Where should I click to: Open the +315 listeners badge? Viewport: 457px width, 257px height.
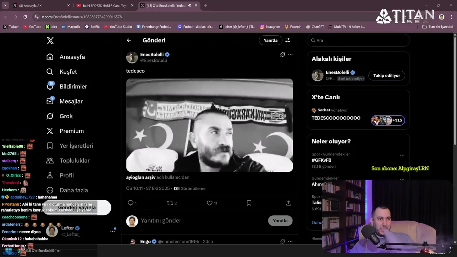388,120
